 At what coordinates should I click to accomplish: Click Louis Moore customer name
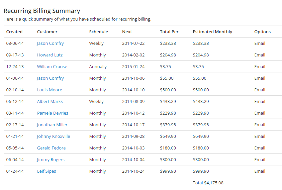point(49,90)
